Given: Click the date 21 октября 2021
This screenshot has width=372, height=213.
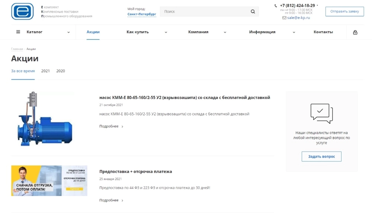Looking at the screenshot, I should click(x=111, y=105).
